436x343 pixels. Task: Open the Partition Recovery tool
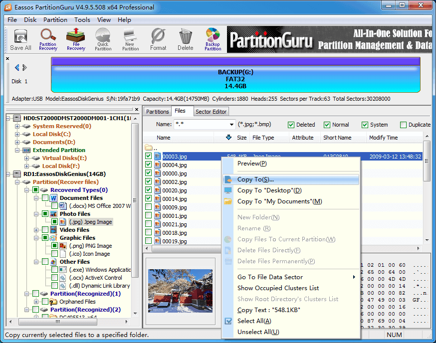[x=48, y=40]
